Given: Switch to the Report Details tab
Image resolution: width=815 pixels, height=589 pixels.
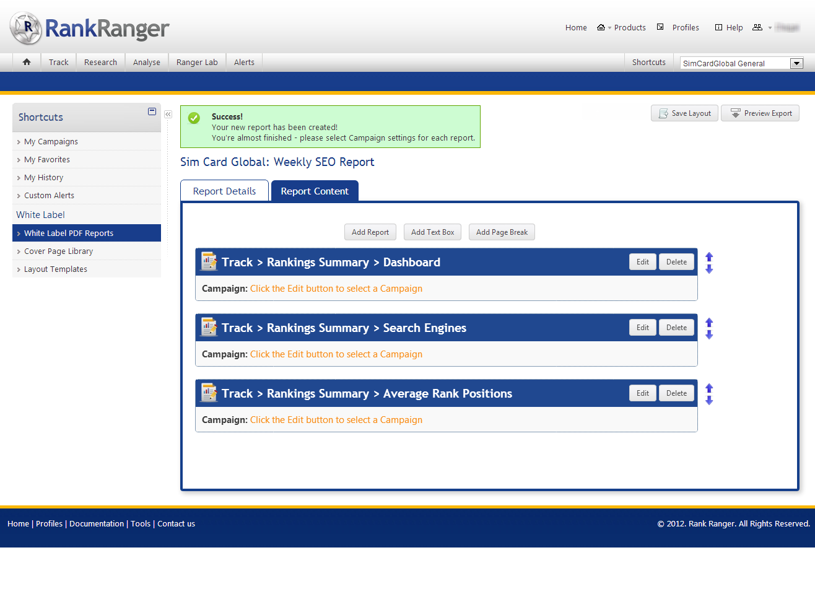Looking at the screenshot, I should pyautogui.click(x=224, y=191).
